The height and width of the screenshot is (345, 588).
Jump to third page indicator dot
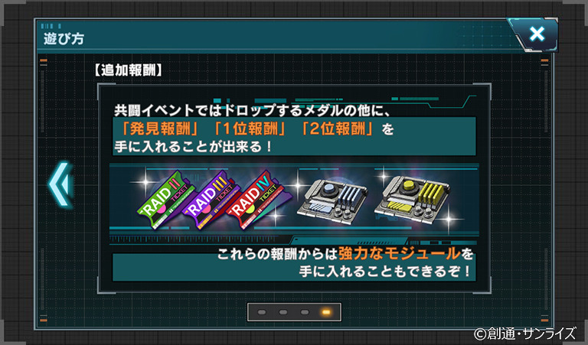tap(305, 312)
